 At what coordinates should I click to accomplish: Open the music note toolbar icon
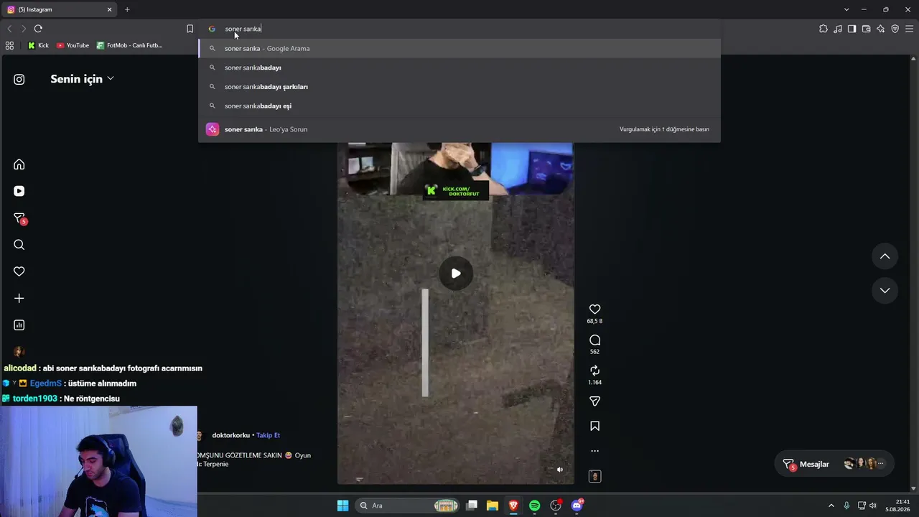pyautogui.click(x=837, y=29)
